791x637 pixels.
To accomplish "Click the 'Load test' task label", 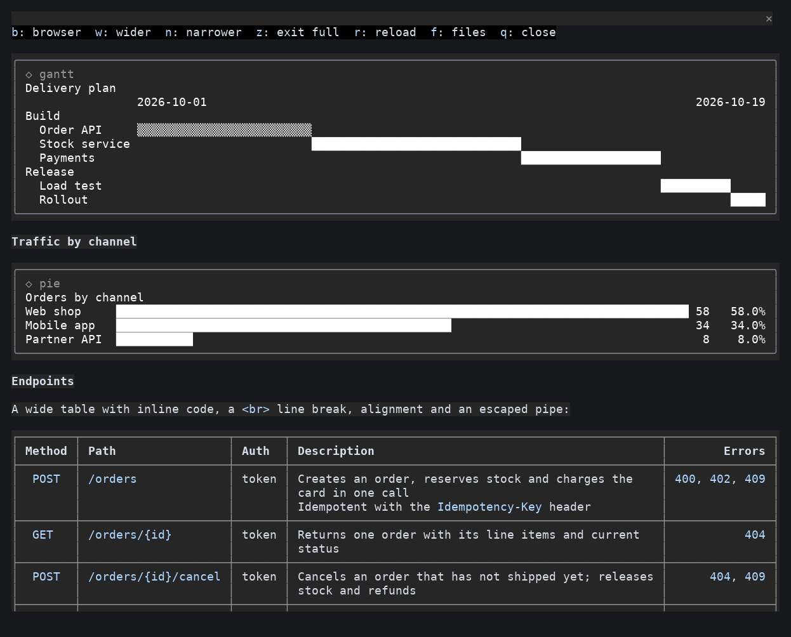I will (x=70, y=186).
